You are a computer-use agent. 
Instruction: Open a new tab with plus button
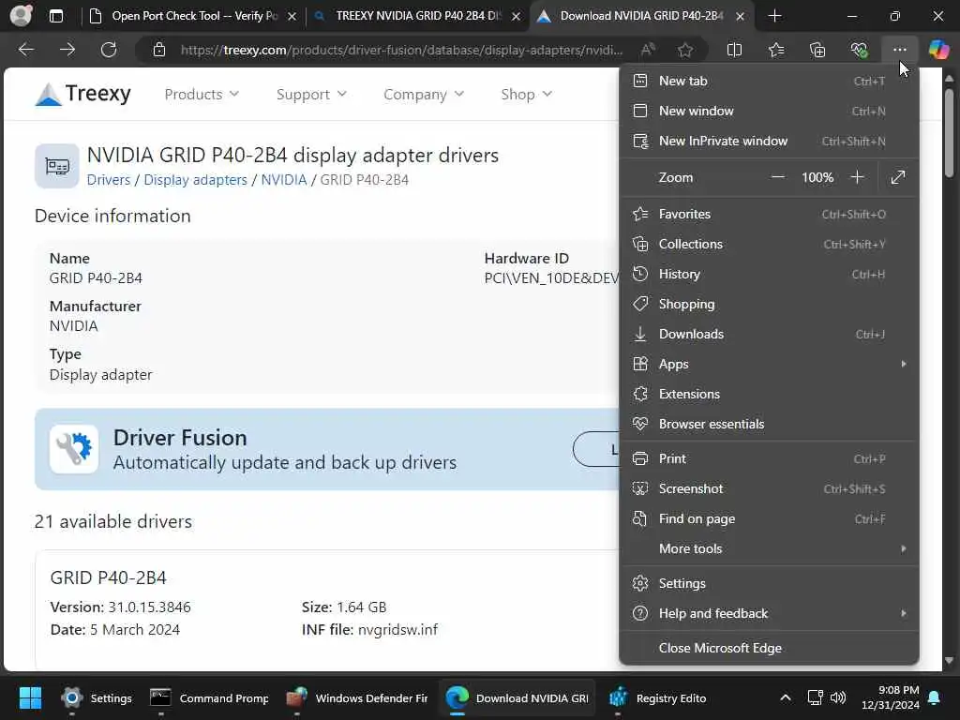[x=774, y=16]
